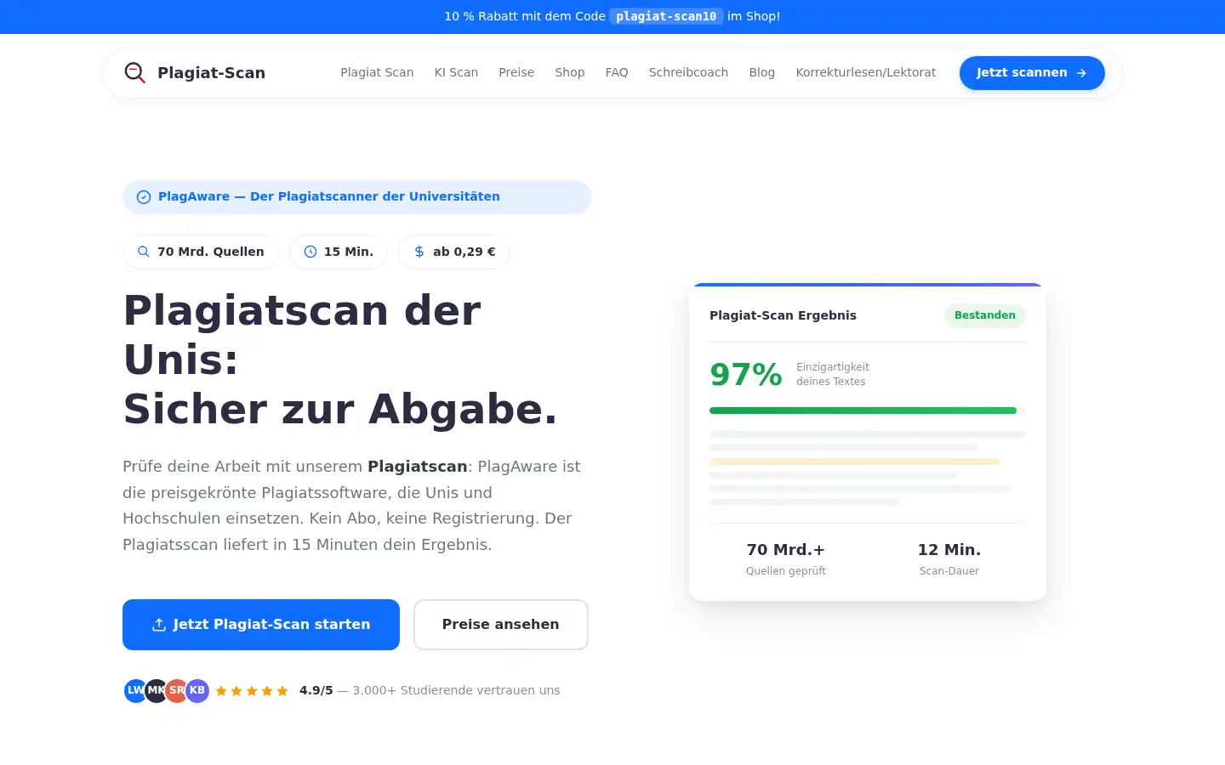Viewport: 1225px width, 765px height.
Task: Click the 70 Mrd. Quellen chip text
Action: 210,252
